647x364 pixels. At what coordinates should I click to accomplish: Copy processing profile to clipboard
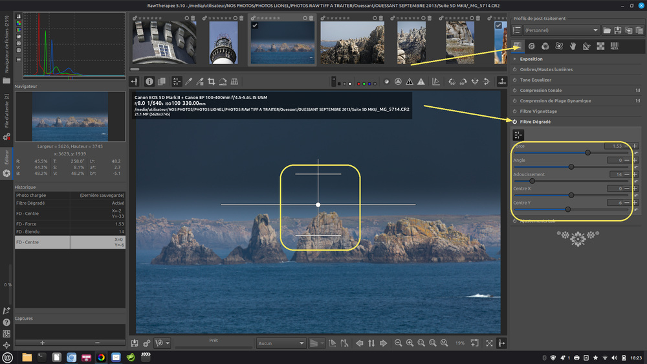pyautogui.click(x=628, y=30)
